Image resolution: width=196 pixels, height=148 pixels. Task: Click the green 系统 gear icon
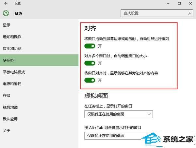click(x=6, y=13)
